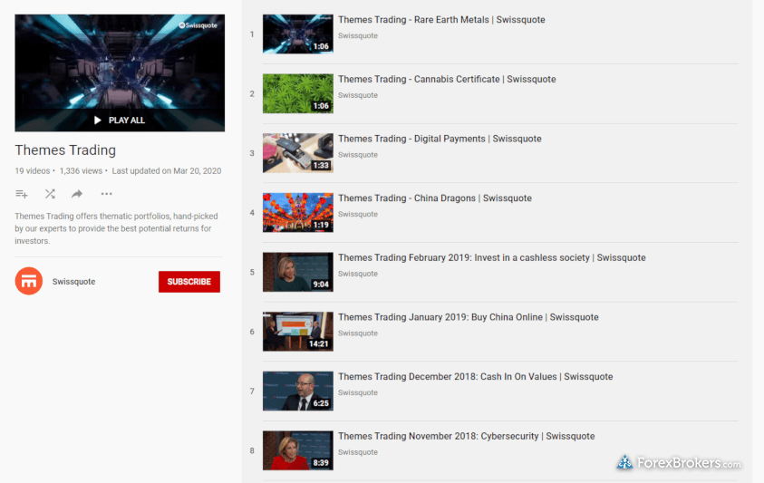Image resolution: width=764 pixels, height=483 pixels.
Task: Open Cybersecurity video thumbnail
Action: click(x=298, y=450)
